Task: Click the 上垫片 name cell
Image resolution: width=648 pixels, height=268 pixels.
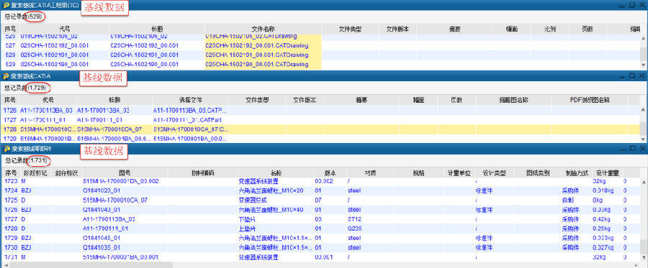Action: click(x=248, y=228)
